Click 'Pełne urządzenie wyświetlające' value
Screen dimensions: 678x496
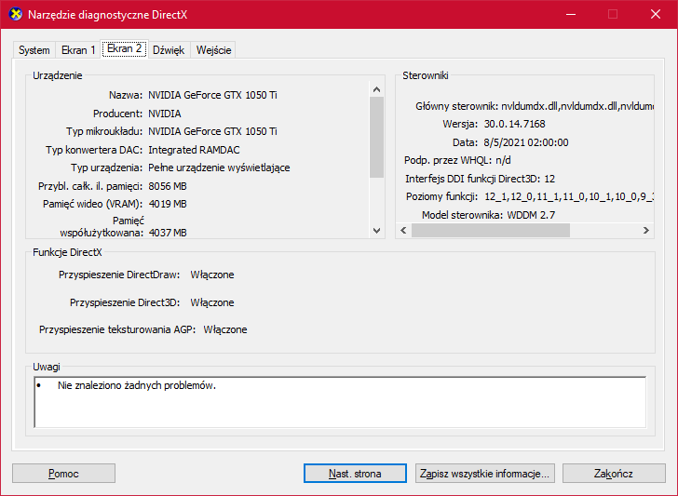click(x=219, y=168)
